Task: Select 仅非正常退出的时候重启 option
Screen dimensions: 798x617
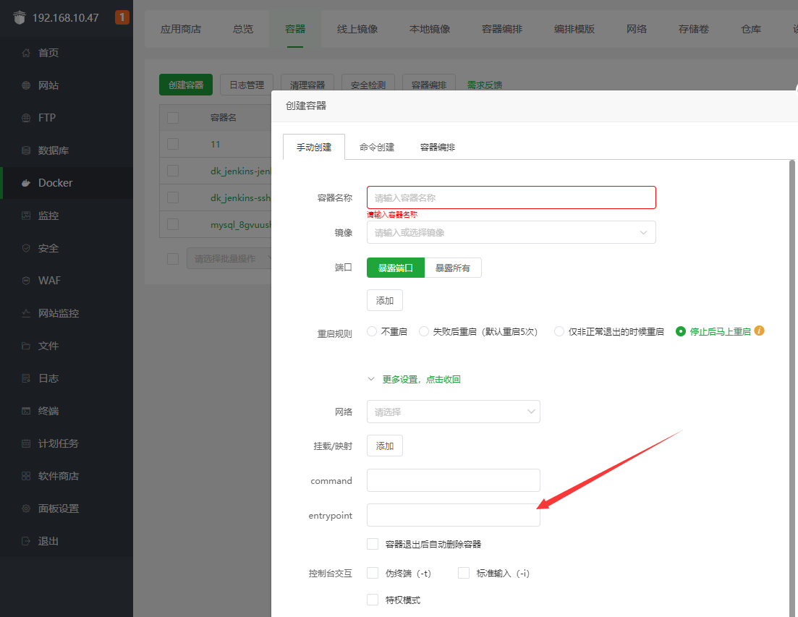Action: coord(559,331)
